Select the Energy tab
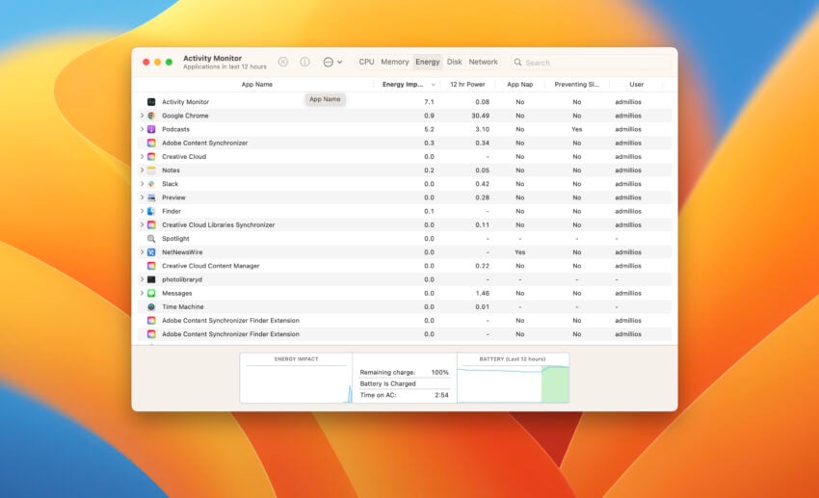The width and height of the screenshot is (819, 498). (428, 62)
